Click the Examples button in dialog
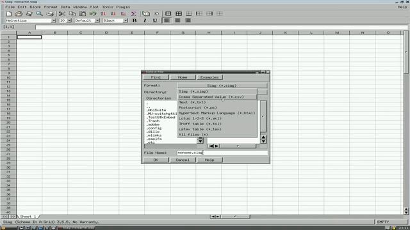 209,77
